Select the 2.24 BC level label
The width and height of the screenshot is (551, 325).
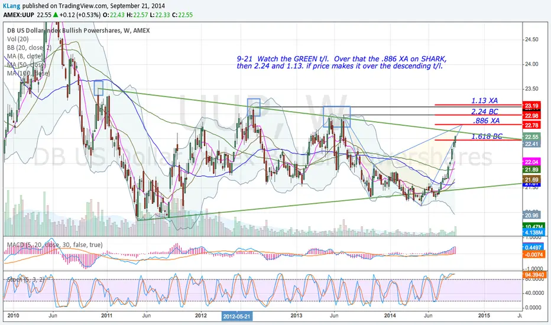coord(485,111)
